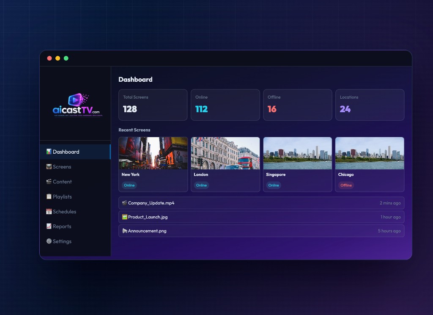The width and height of the screenshot is (433, 315).
Task: Click the Chicago card title
Action: 346,174
